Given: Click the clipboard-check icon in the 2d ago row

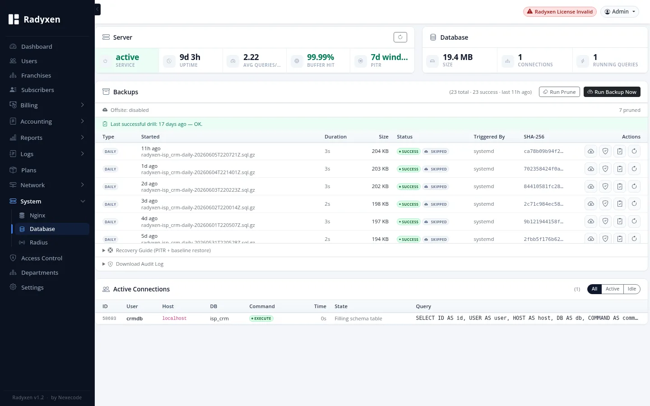Looking at the screenshot, I should pyautogui.click(x=620, y=187).
